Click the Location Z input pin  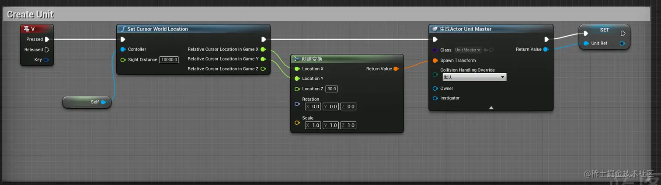point(297,89)
